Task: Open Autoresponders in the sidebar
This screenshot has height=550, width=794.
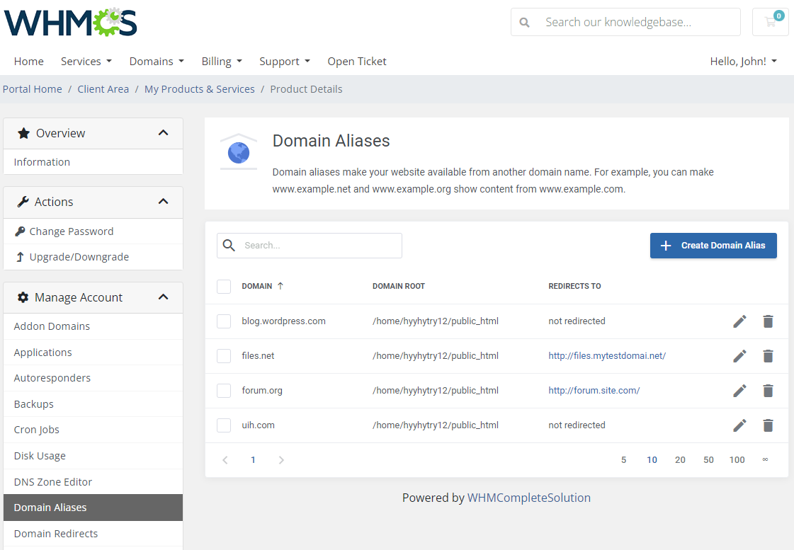Action: (93, 378)
